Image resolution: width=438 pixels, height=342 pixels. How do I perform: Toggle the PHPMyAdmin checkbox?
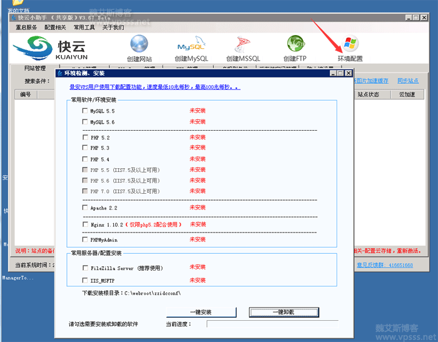point(85,240)
